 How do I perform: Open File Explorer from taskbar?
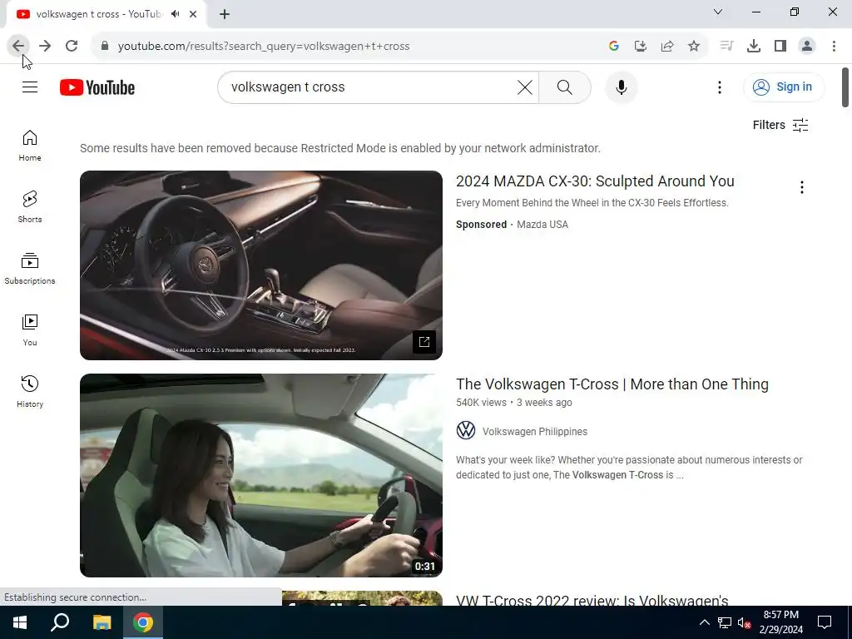(102, 622)
